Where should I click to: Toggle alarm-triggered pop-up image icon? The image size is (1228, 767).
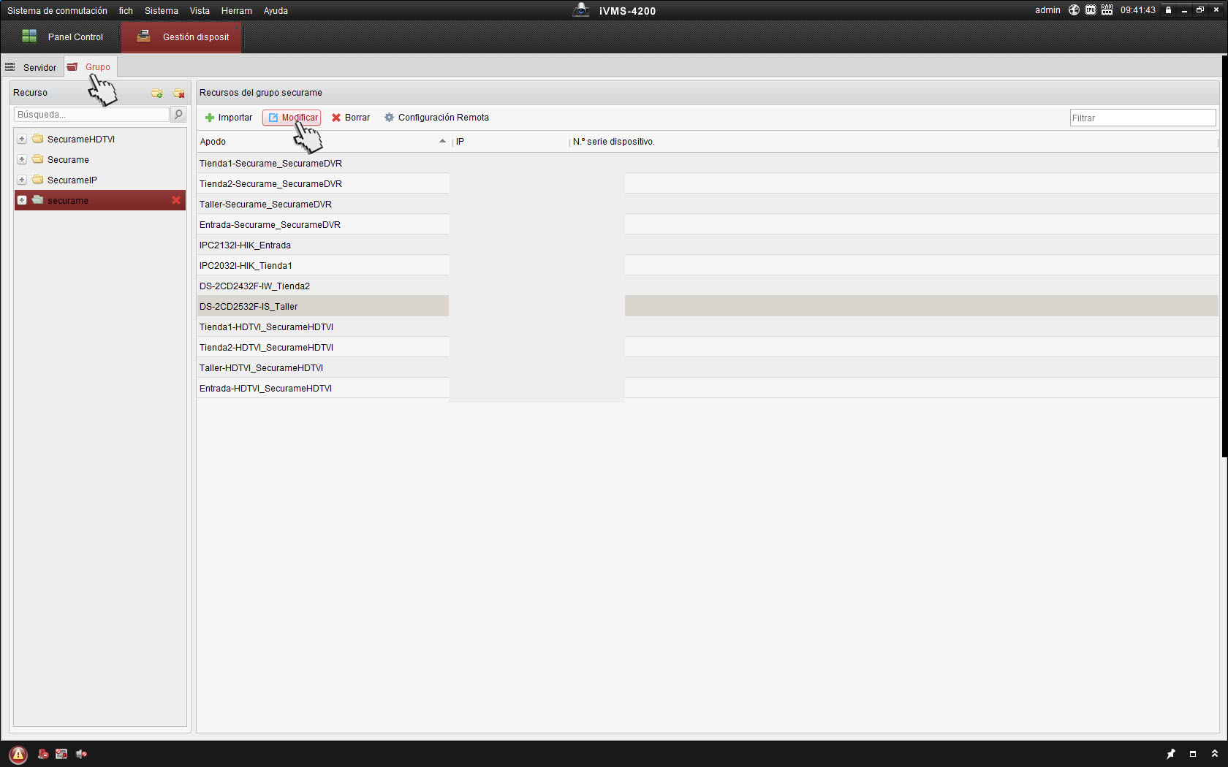click(61, 754)
